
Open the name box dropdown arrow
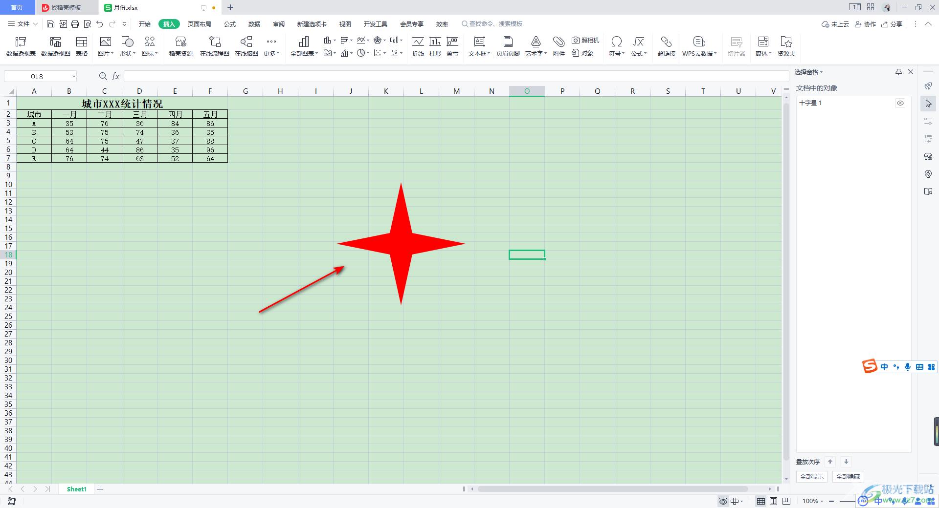[74, 76]
